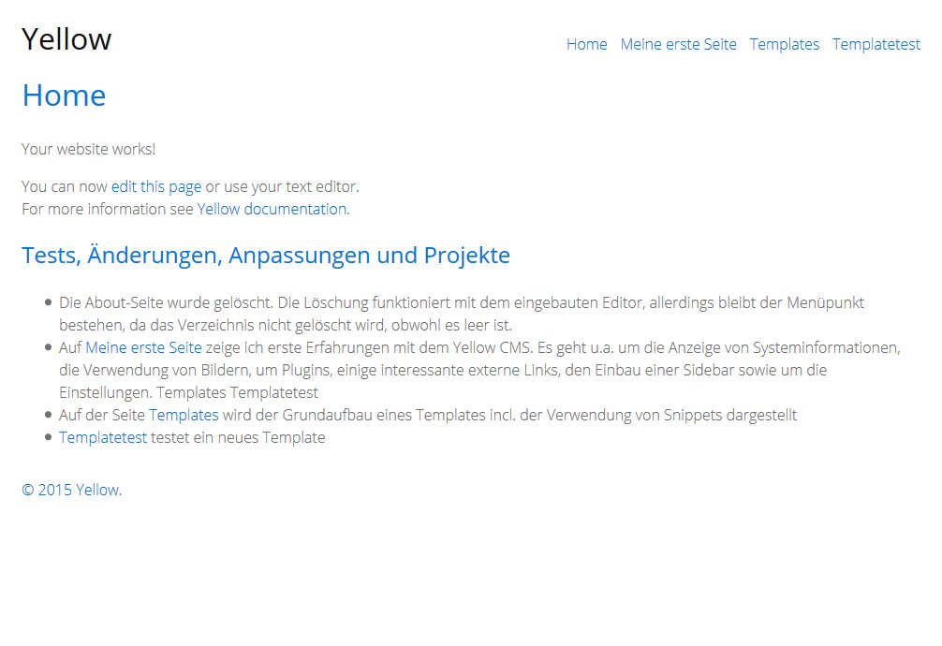Open Yellow documentation for more information
This screenshot has height=646, width=942.
[x=270, y=209]
